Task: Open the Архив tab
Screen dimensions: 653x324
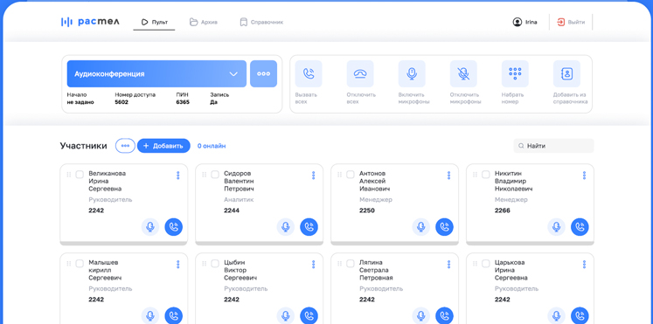Action: (203, 22)
